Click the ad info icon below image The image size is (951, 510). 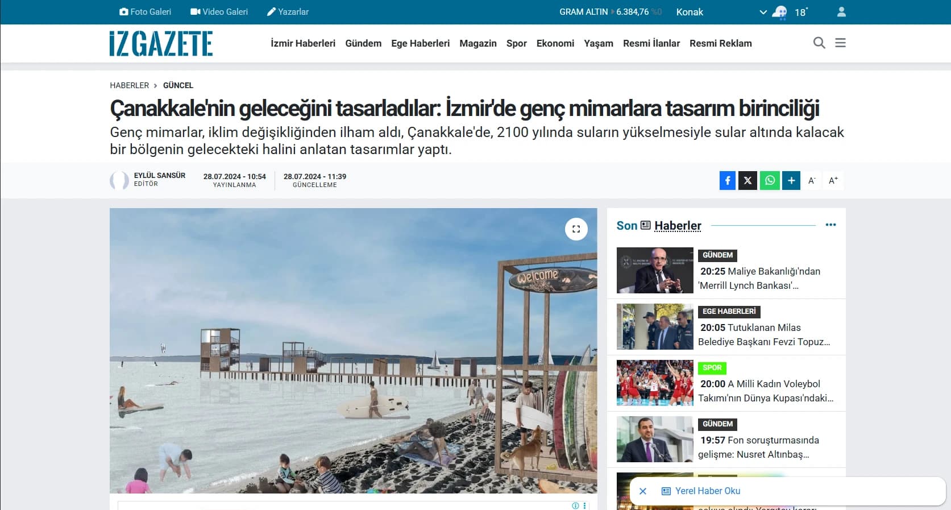[575, 505]
